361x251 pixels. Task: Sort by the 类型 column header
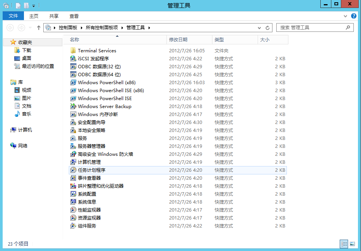[x=235, y=39]
